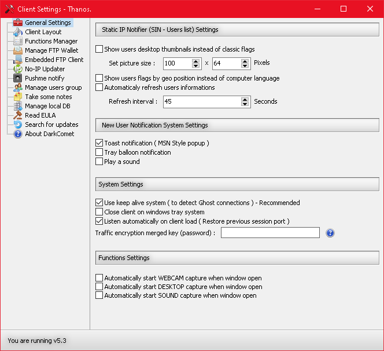Tick the Play a sound checkbox
The image size is (384, 351).
[99, 162]
